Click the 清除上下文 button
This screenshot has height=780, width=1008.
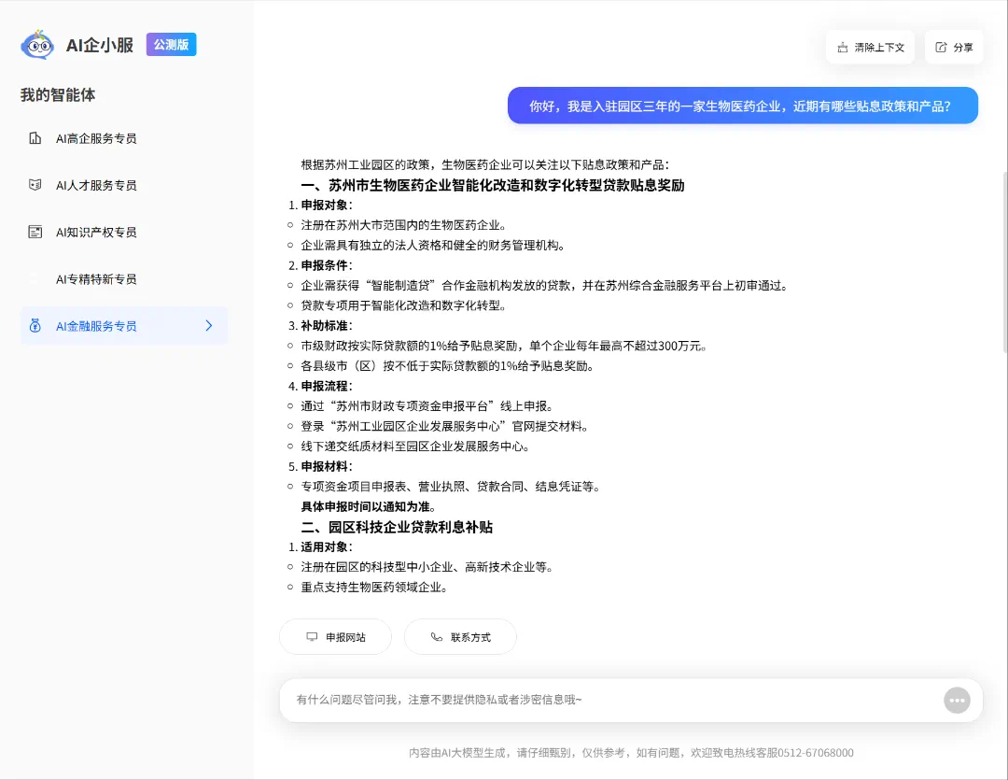tap(870, 48)
